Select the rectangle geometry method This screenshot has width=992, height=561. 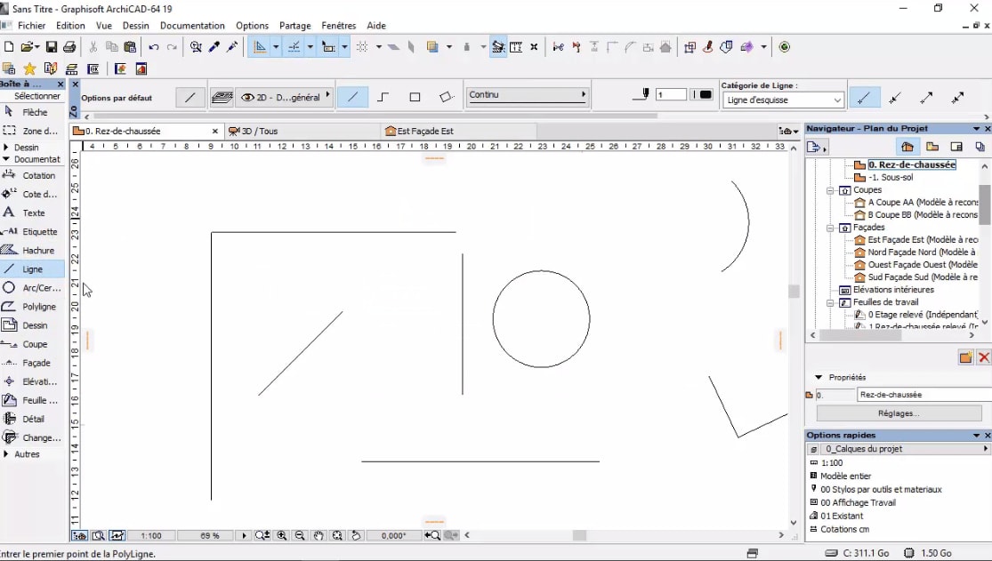pos(415,97)
